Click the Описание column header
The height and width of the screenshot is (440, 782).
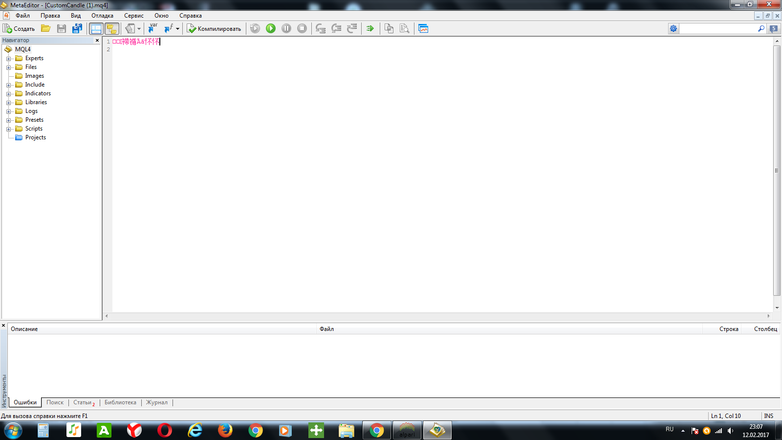(x=162, y=329)
